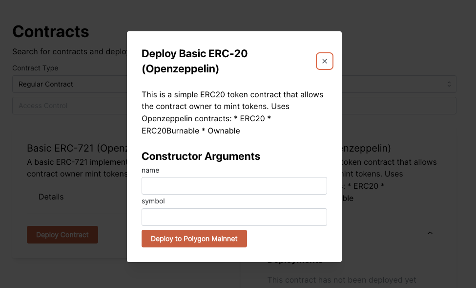Click the name constructor argument field
This screenshot has width=476, height=288.
coord(234,186)
